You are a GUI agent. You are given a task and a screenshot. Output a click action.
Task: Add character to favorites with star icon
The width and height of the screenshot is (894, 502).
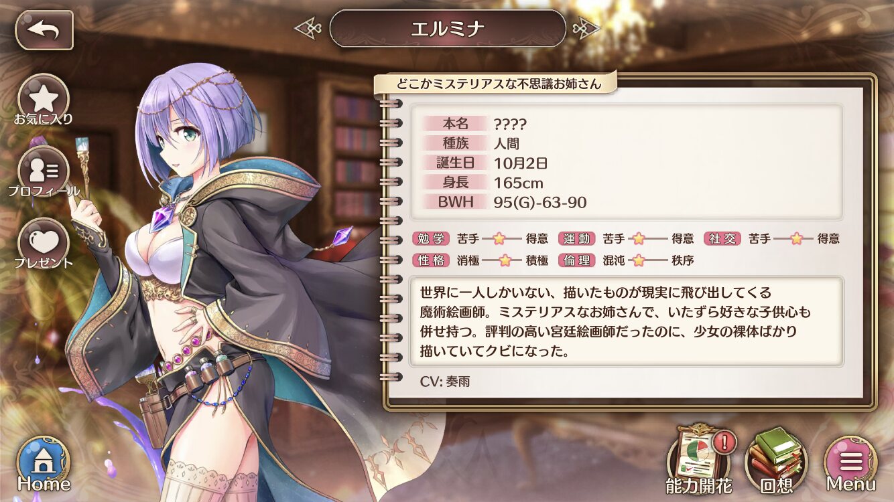tap(43, 100)
